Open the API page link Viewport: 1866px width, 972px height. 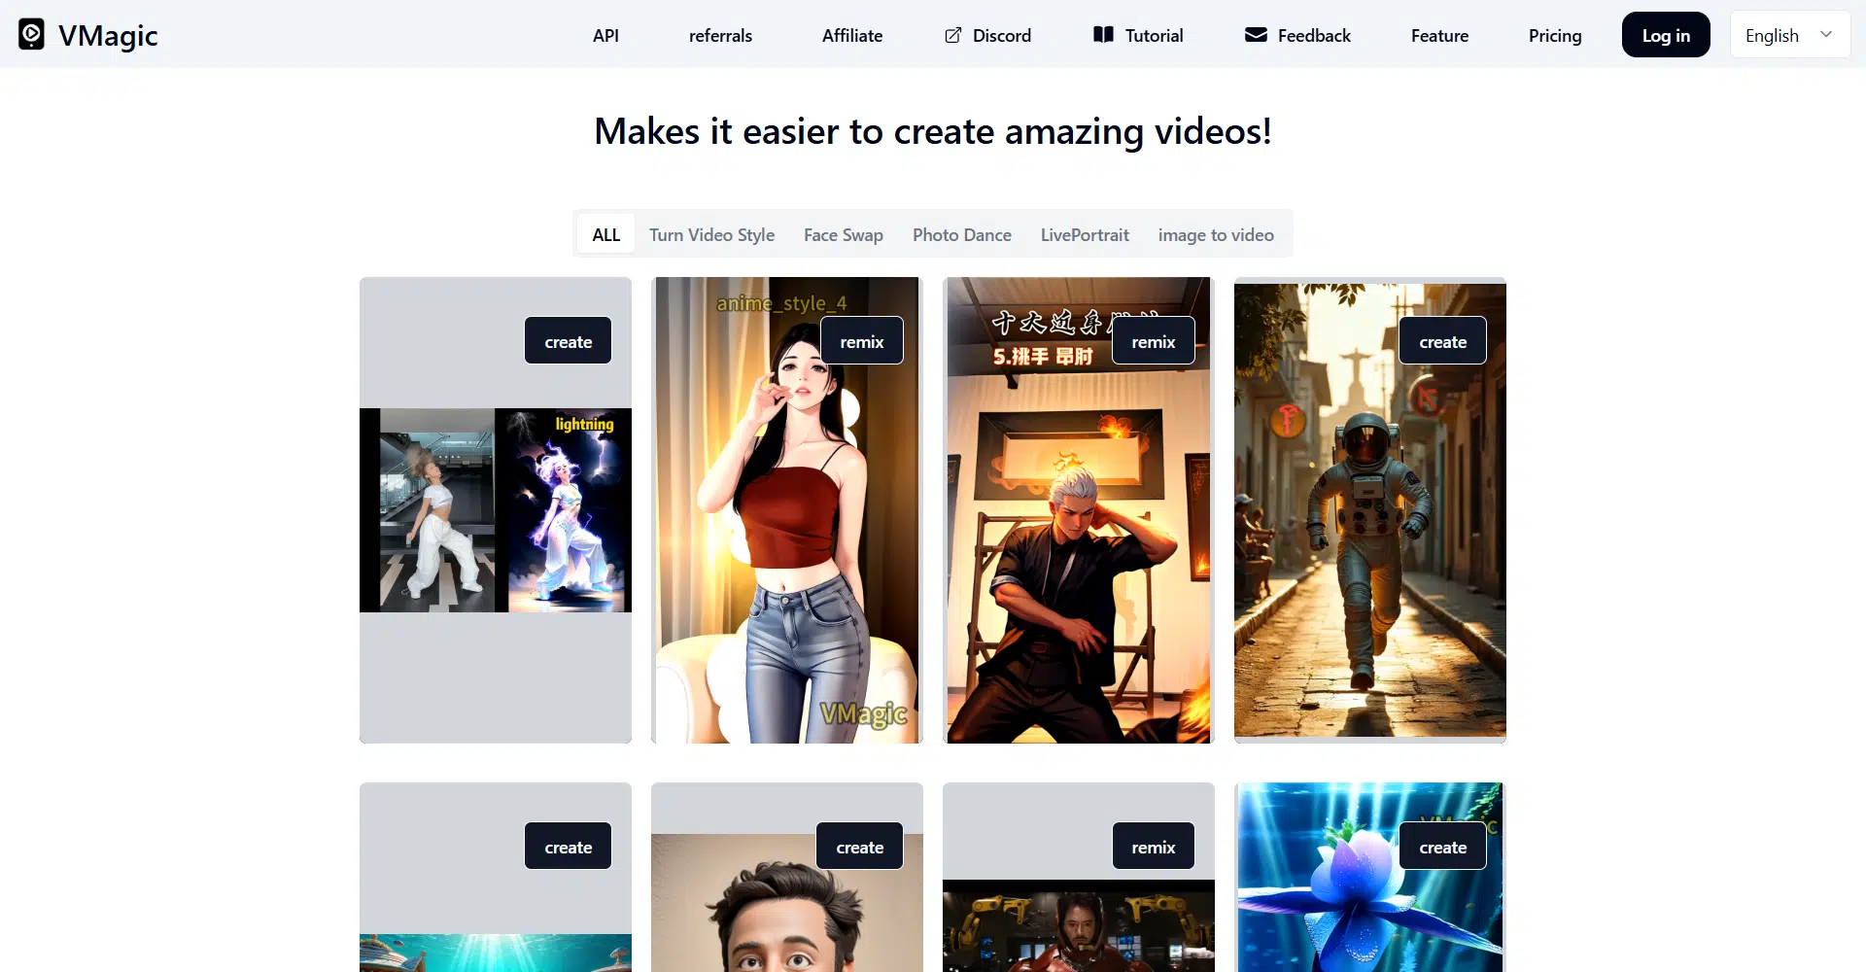[x=605, y=35]
